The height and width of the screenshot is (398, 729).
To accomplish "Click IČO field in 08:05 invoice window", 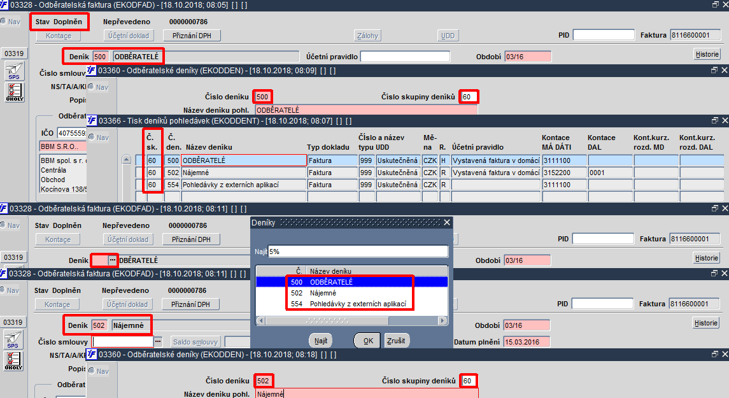I will coord(72,133).
